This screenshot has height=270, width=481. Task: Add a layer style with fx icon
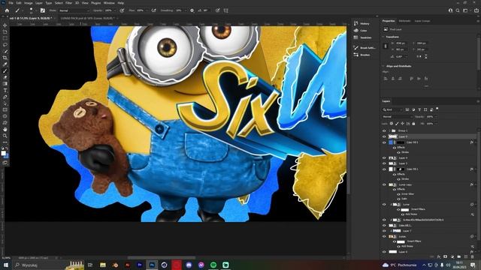pyautogui.click(x=439, y=256)
